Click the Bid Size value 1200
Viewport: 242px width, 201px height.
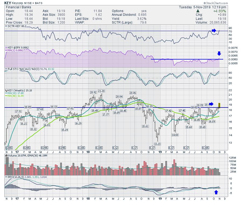click(61, 23)
